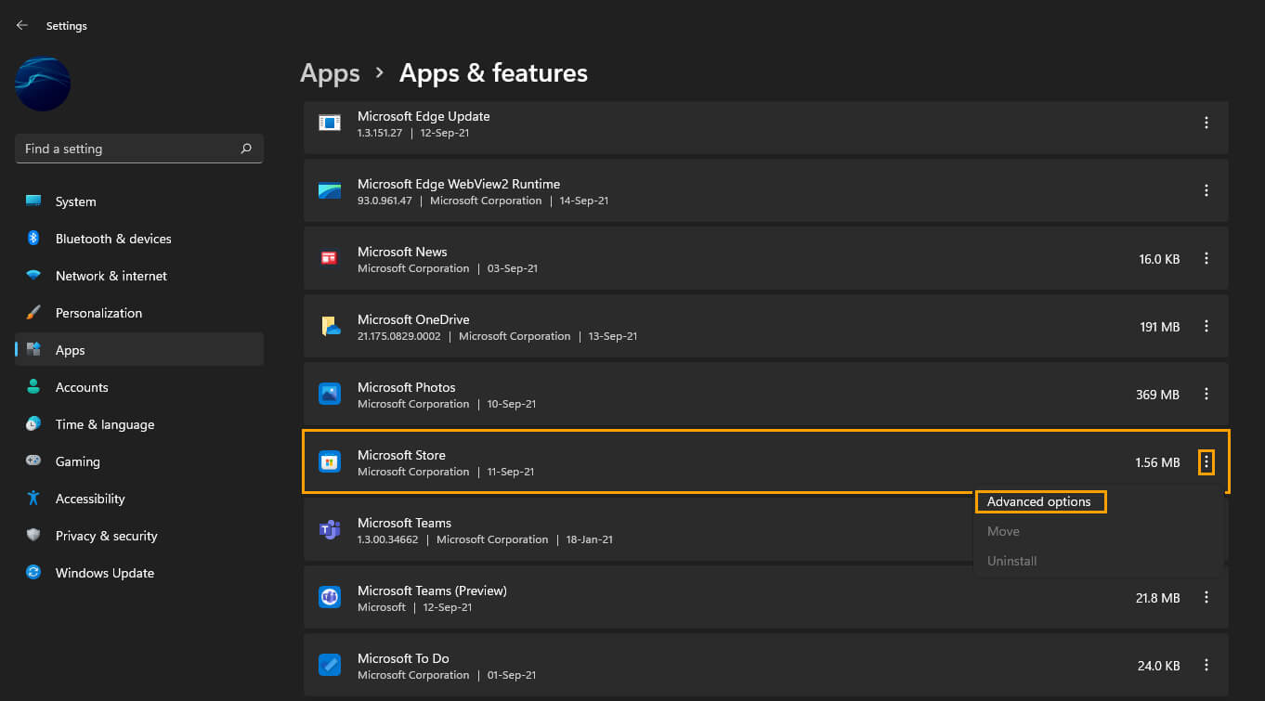Click the Bluetooth icon in sidebar

click(33, 239)
